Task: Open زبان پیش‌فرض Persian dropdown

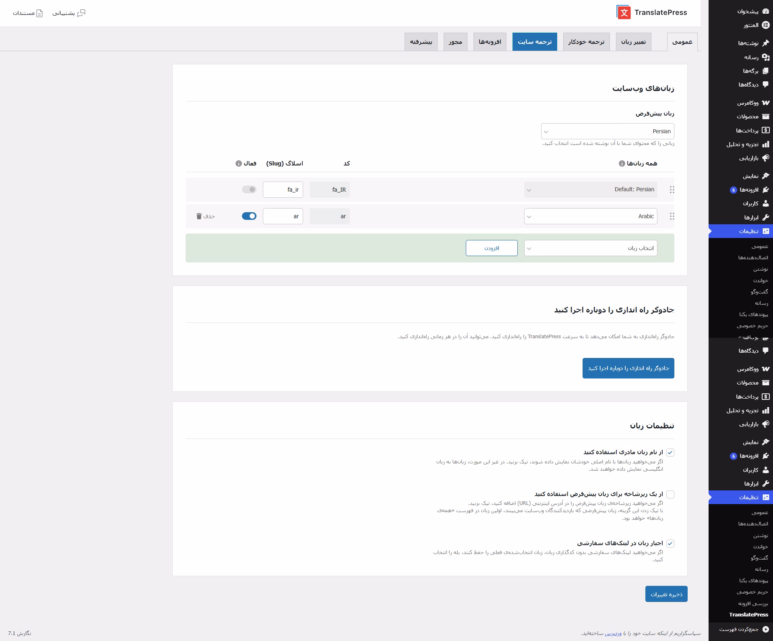Action: click(x=608, y=131)
